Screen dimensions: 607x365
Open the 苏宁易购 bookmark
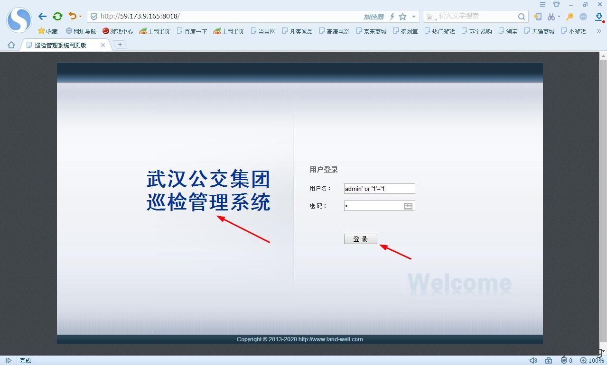(x=477, y=31)
